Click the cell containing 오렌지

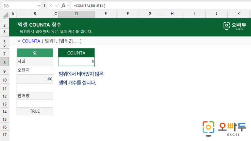pos(35,70)
